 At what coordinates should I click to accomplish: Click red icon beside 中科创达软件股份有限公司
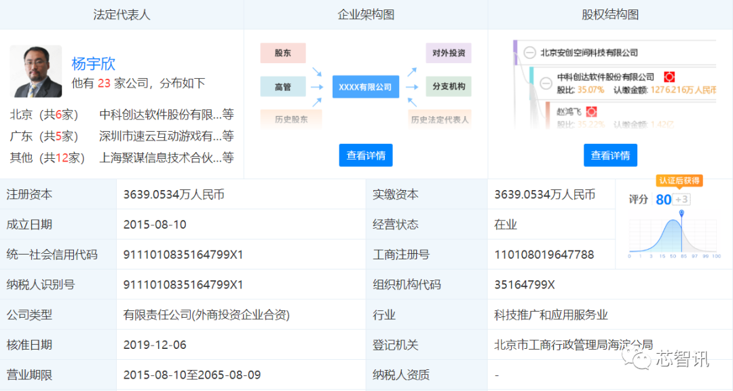coord(669,77)
